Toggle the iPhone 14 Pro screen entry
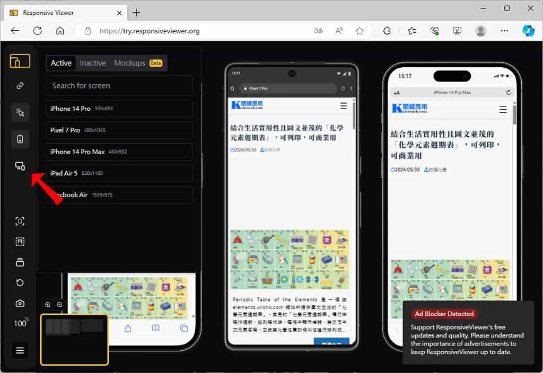 pos(119,109)
